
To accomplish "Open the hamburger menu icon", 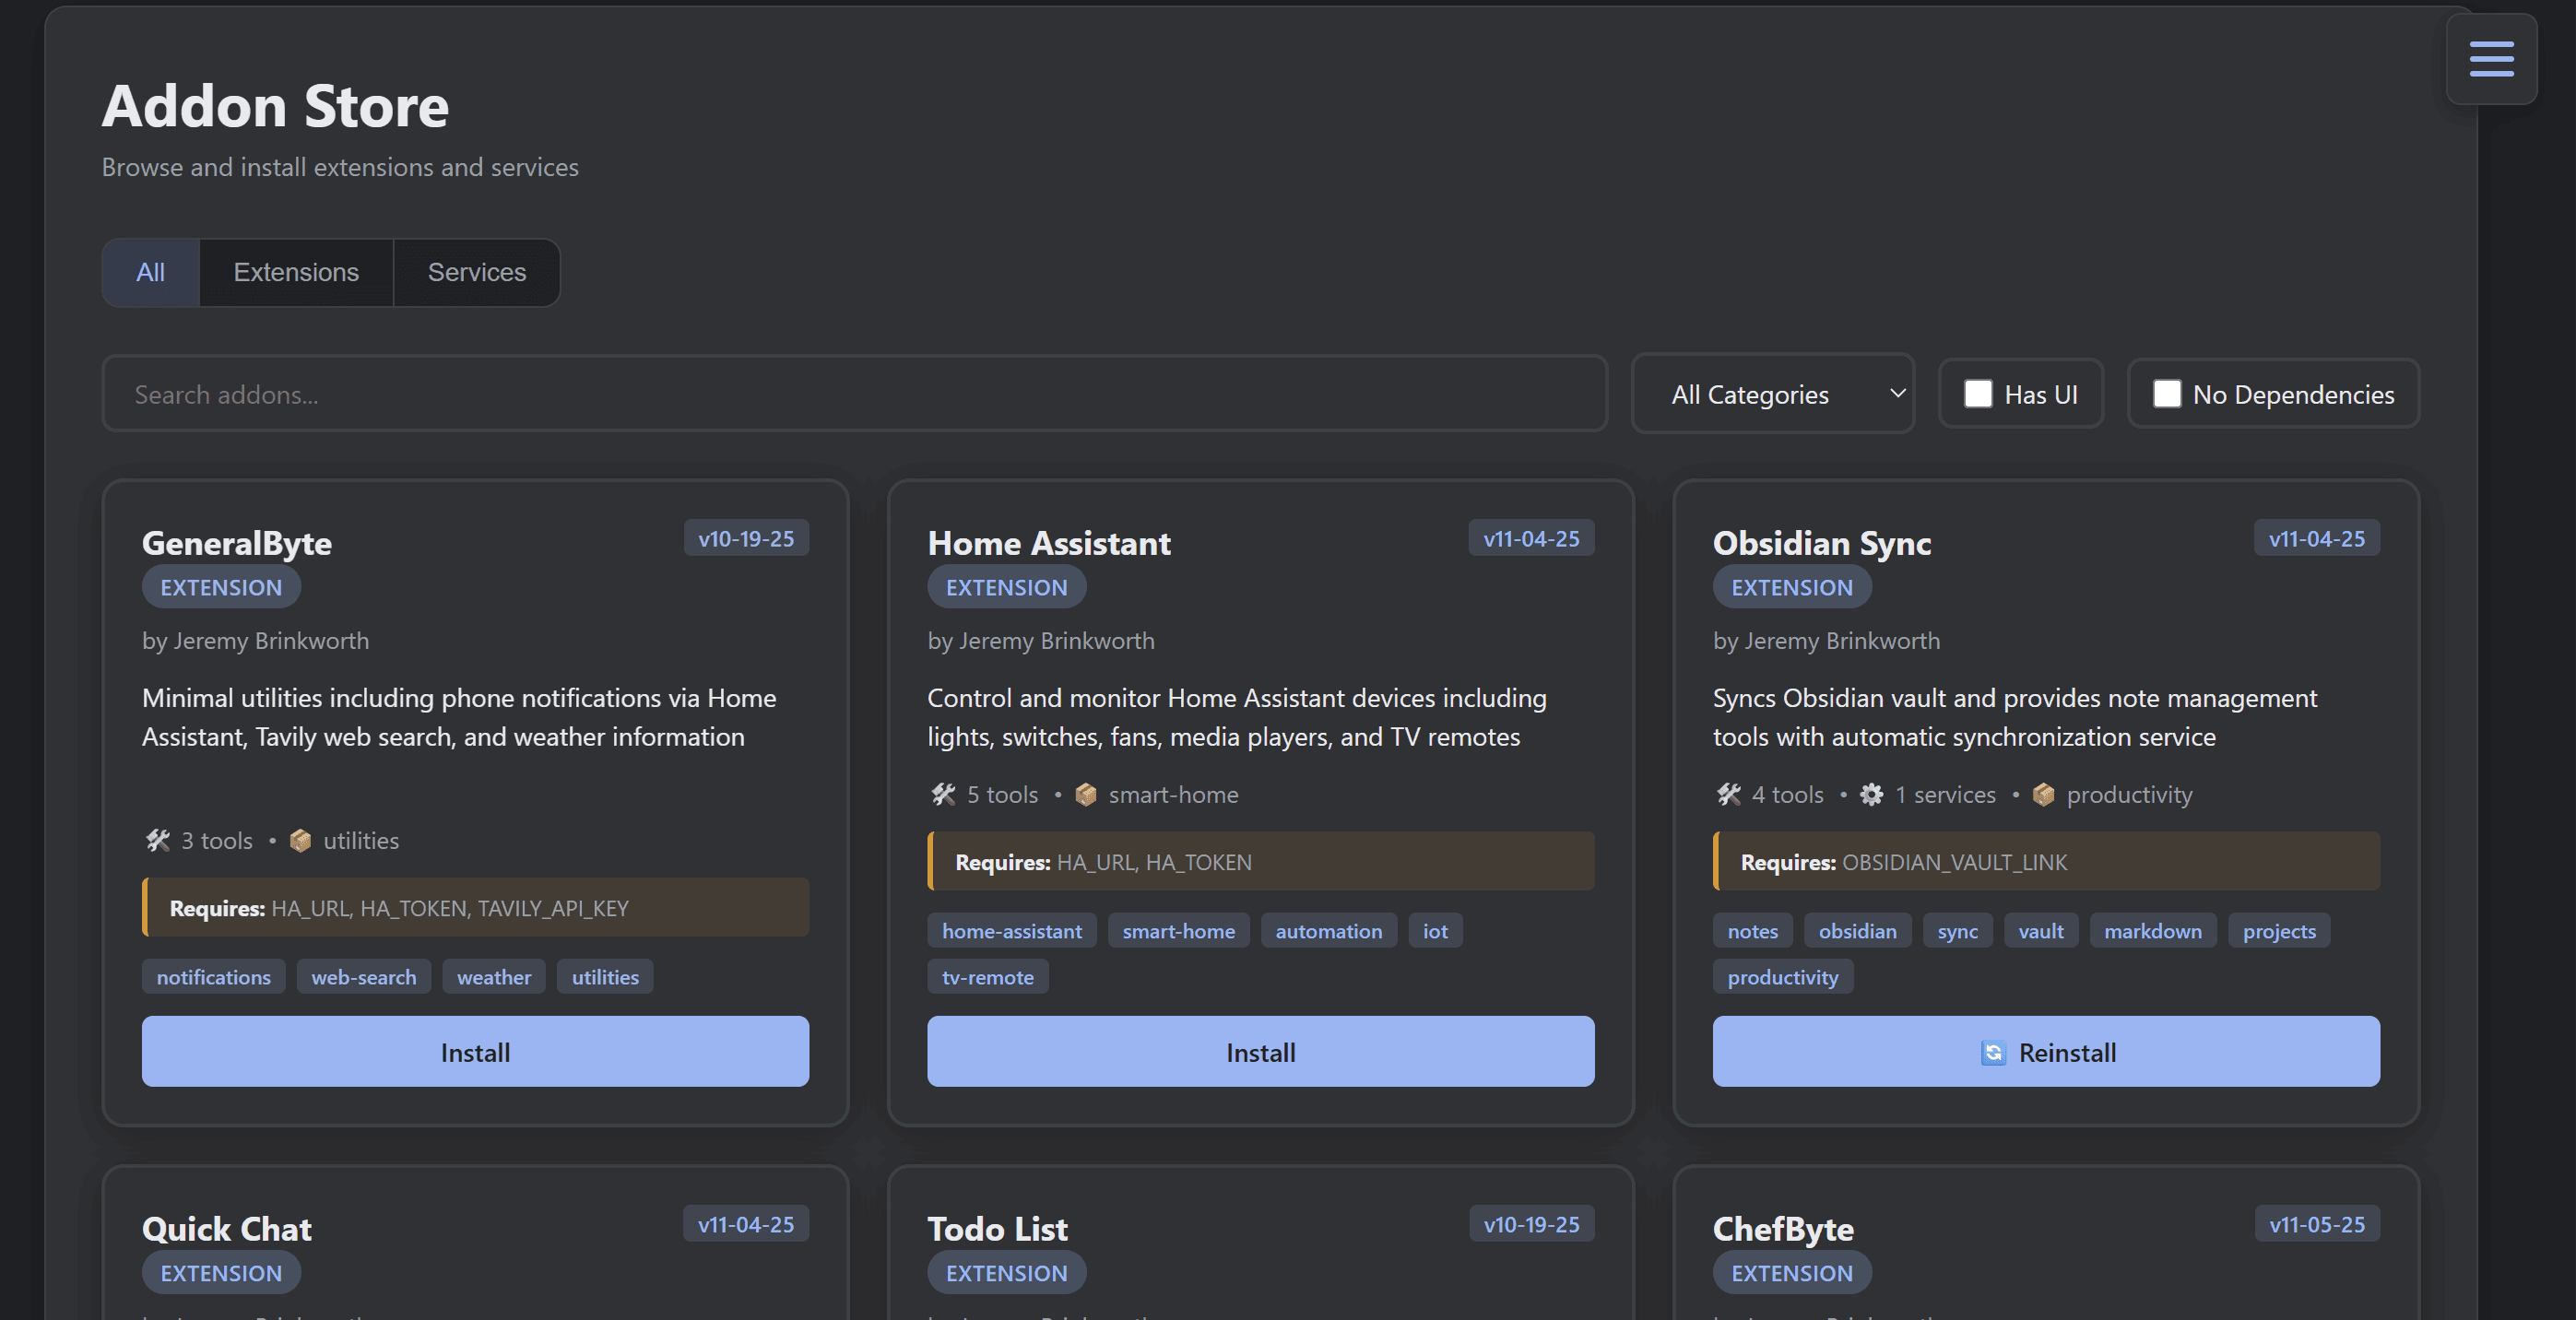I will [2490, 59].
